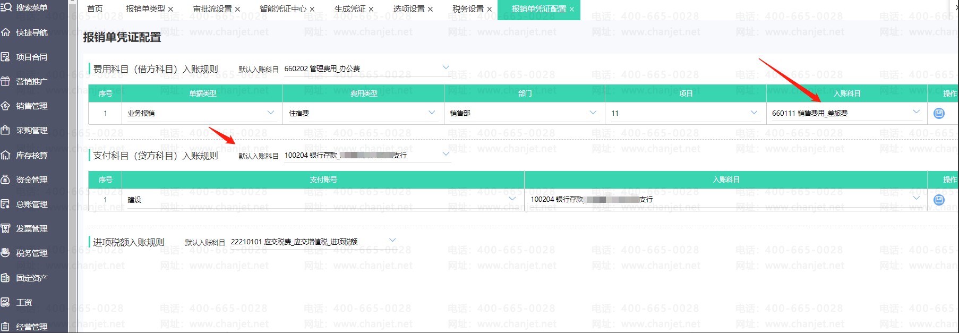Click the 支付账号 column header
The height and width of the screenshot is (333, 959).
(x=323, y=180)
